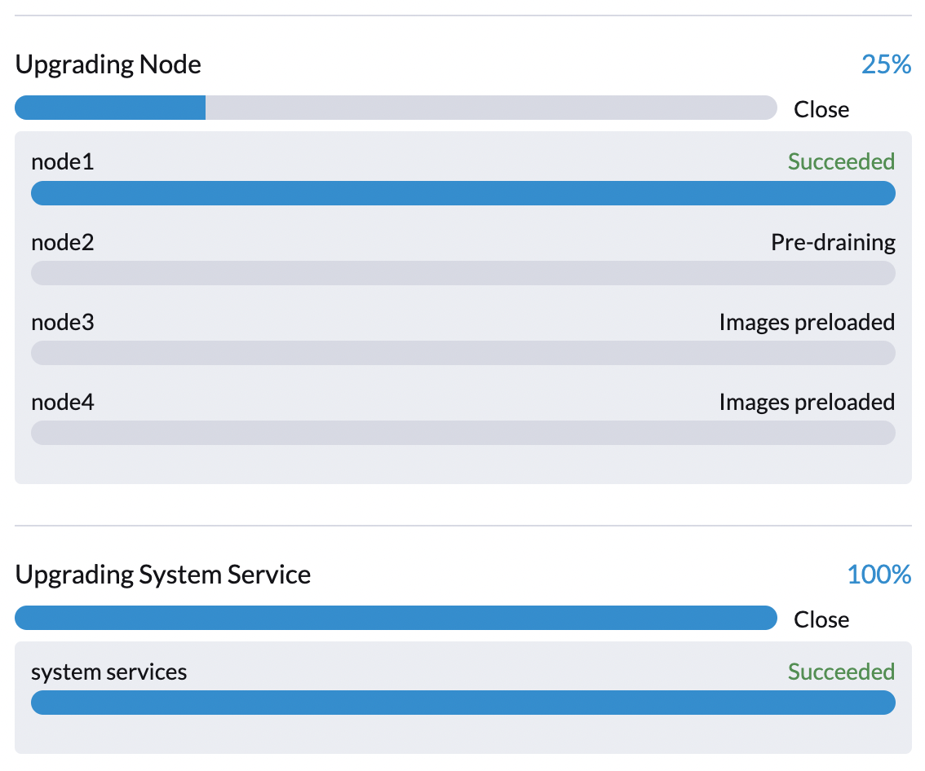The image size is (925, 771).
Task: Click the system services Succeeded status indicator
Action: click(x=841, y=672)
